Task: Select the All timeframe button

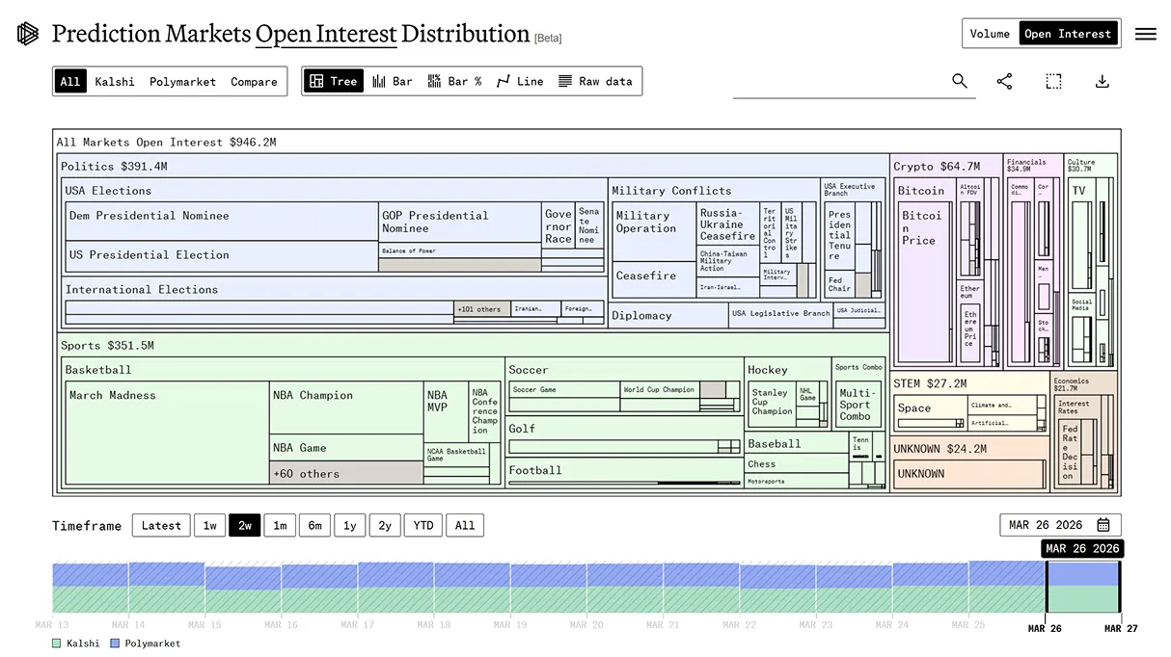Action: (x=465, y=525)
